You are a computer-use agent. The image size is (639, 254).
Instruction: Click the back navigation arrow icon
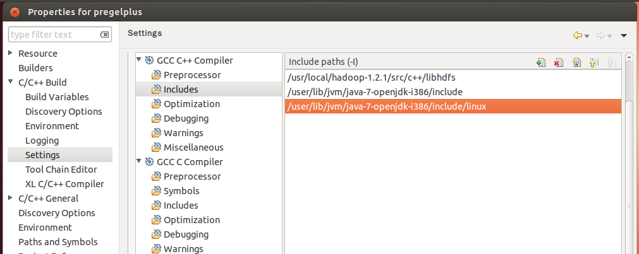[577, 36]
